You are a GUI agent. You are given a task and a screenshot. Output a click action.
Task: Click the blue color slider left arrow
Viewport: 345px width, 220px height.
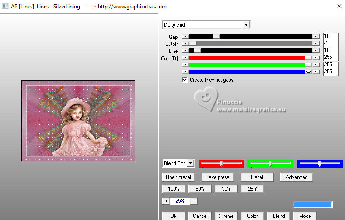point(185,72)
